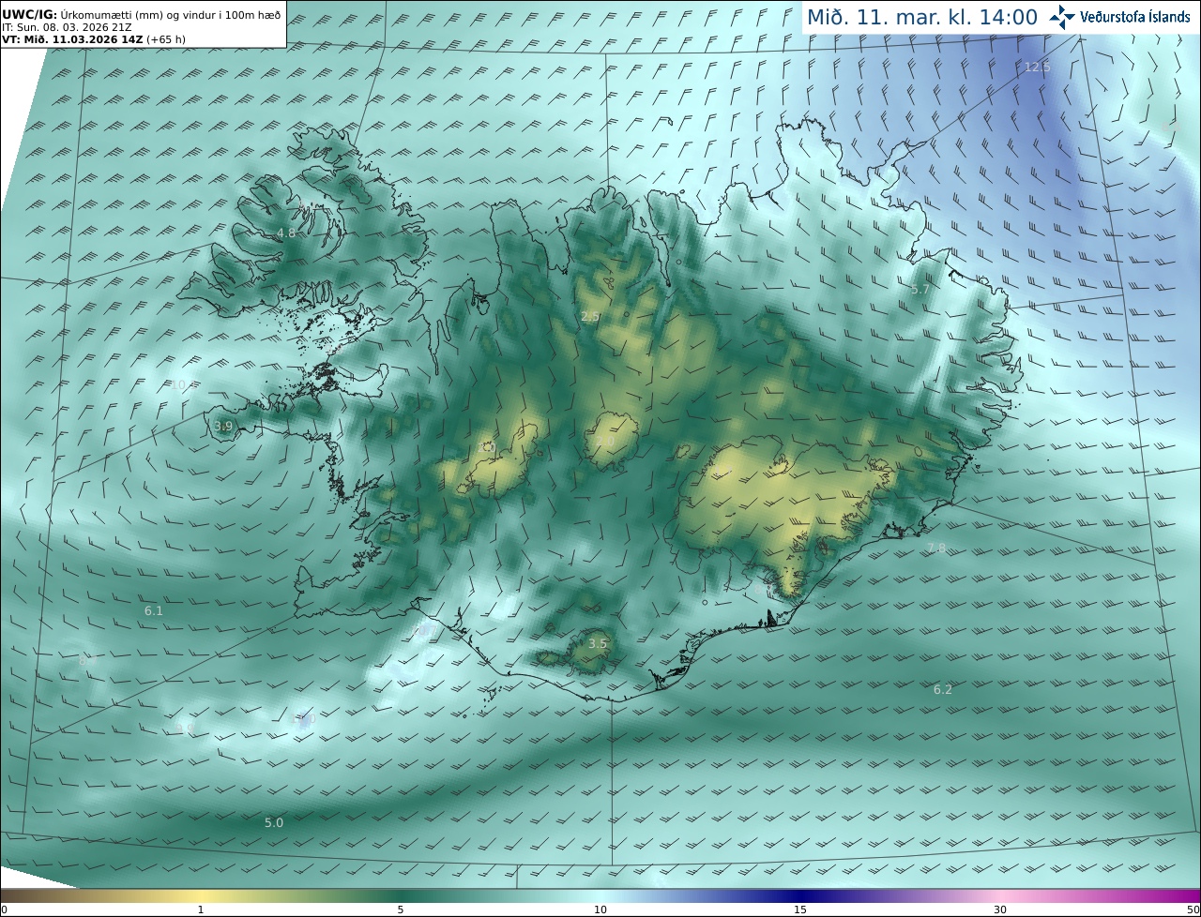The width and height of the screenshot is (1201, 917).
Task: Click the 7.8 value off the southeast coast
Action: [936, 549]
